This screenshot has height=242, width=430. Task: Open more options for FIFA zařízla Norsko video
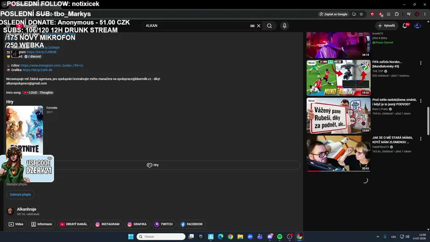421,63
